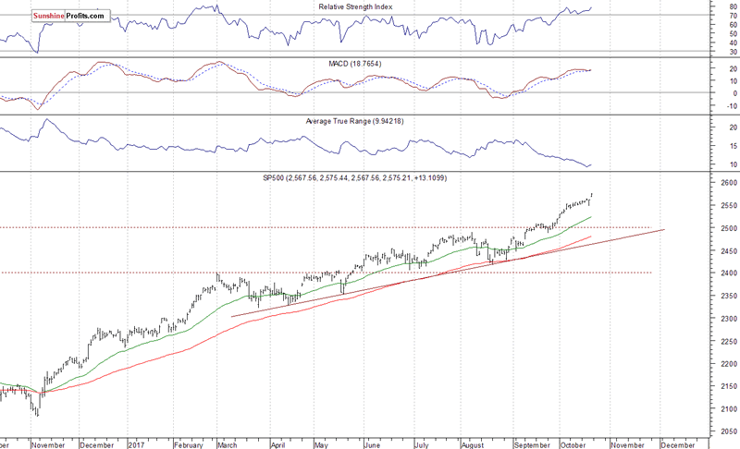Image resolution: width=740 pixels, height=449 pixels.
Task: Click the 2550 price axis label
Action: click(729, 206)
